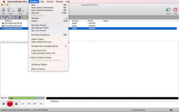This screenshot has width=179, height=112.
Task: Open the Control menu in menu bar
Action: [50, 2]
